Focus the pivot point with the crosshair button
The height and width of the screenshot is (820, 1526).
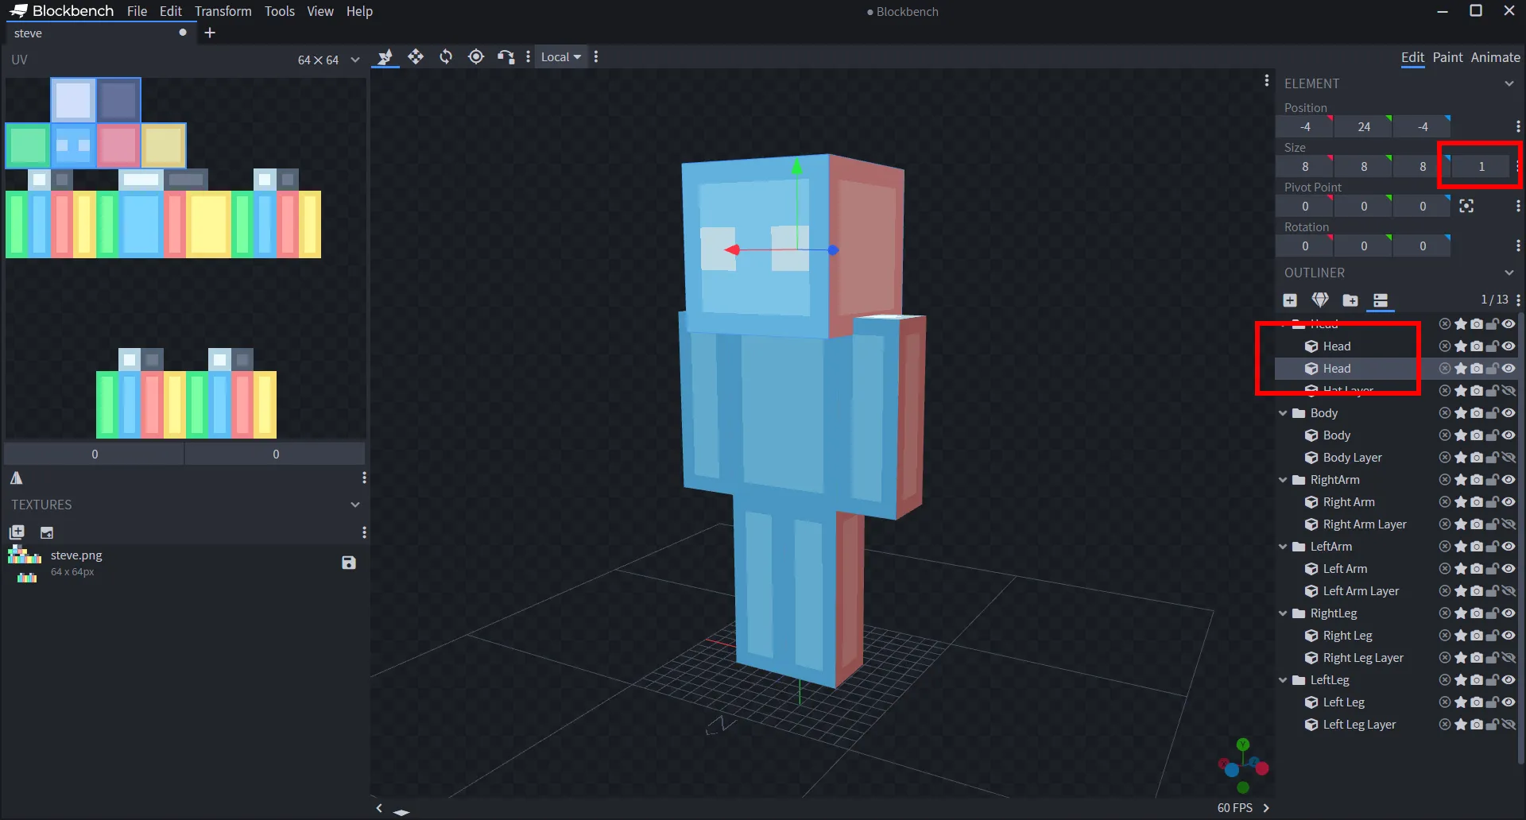click(x=1466, y=205)
